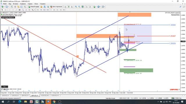Click the Новый ордер button

[34, 7]
